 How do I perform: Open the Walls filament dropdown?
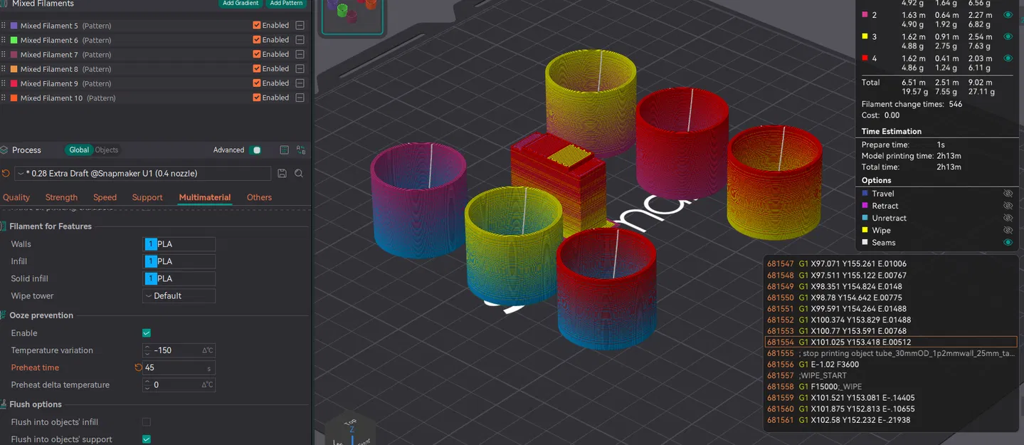(179, 244)
